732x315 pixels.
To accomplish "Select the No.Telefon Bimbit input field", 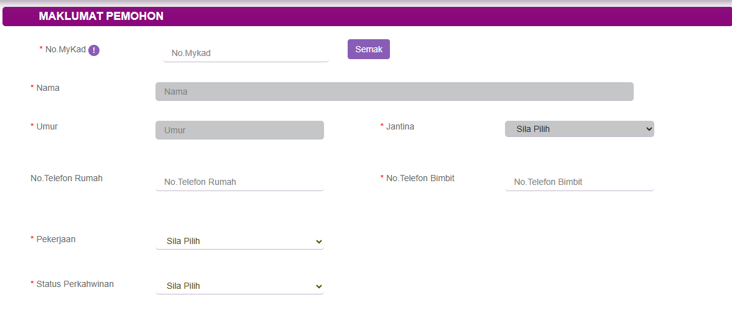I will (579, 182).
